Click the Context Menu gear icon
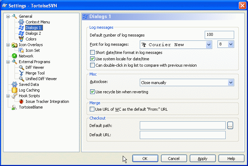 coord(21,22)
